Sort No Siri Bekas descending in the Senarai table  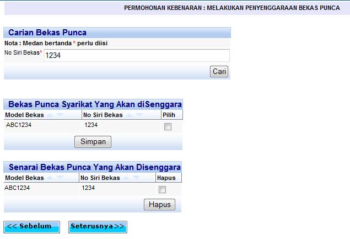click(x=136, y=178)
